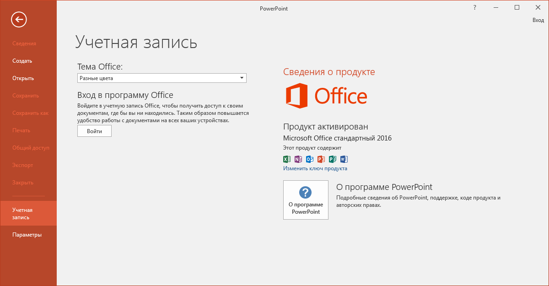Click the Войти sign-in button
Image resolution: width=549 pixels, height=286 pixels.
(x=94, y=131)
